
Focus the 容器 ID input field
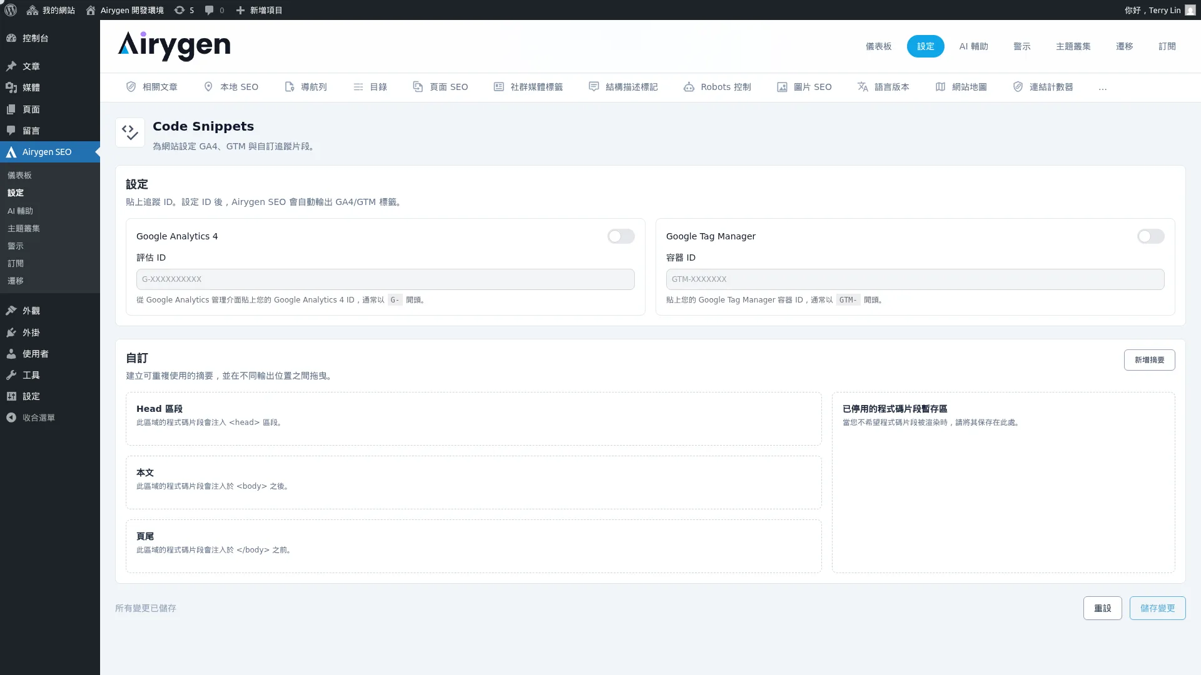tap(915, 279)
